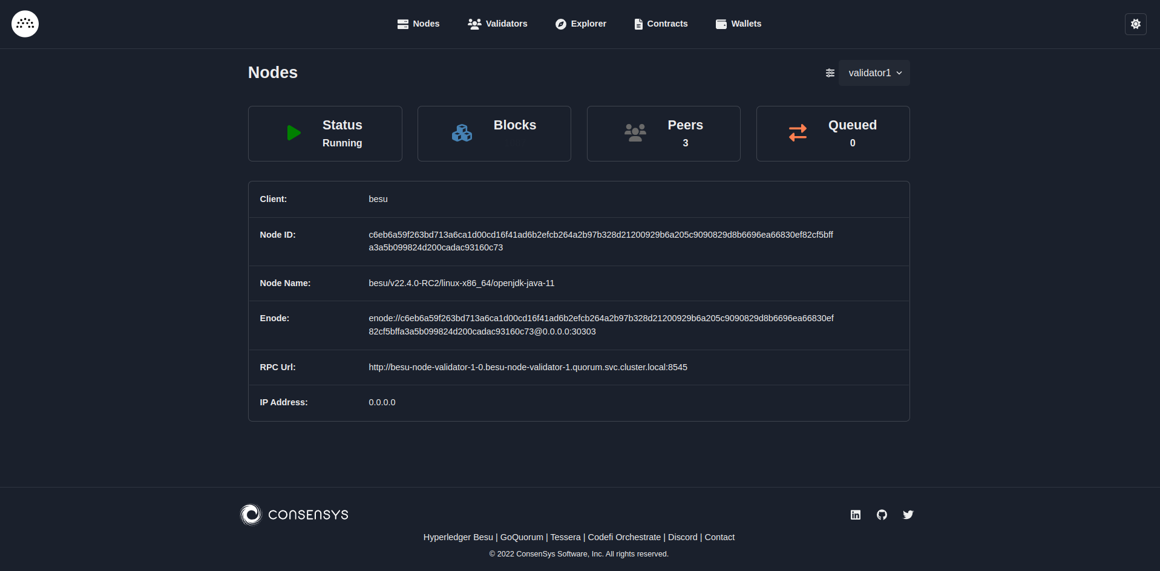The image size is (1160, 571).
Task: Click the Peers icon on the Peers card
Action: click(635, 133)
